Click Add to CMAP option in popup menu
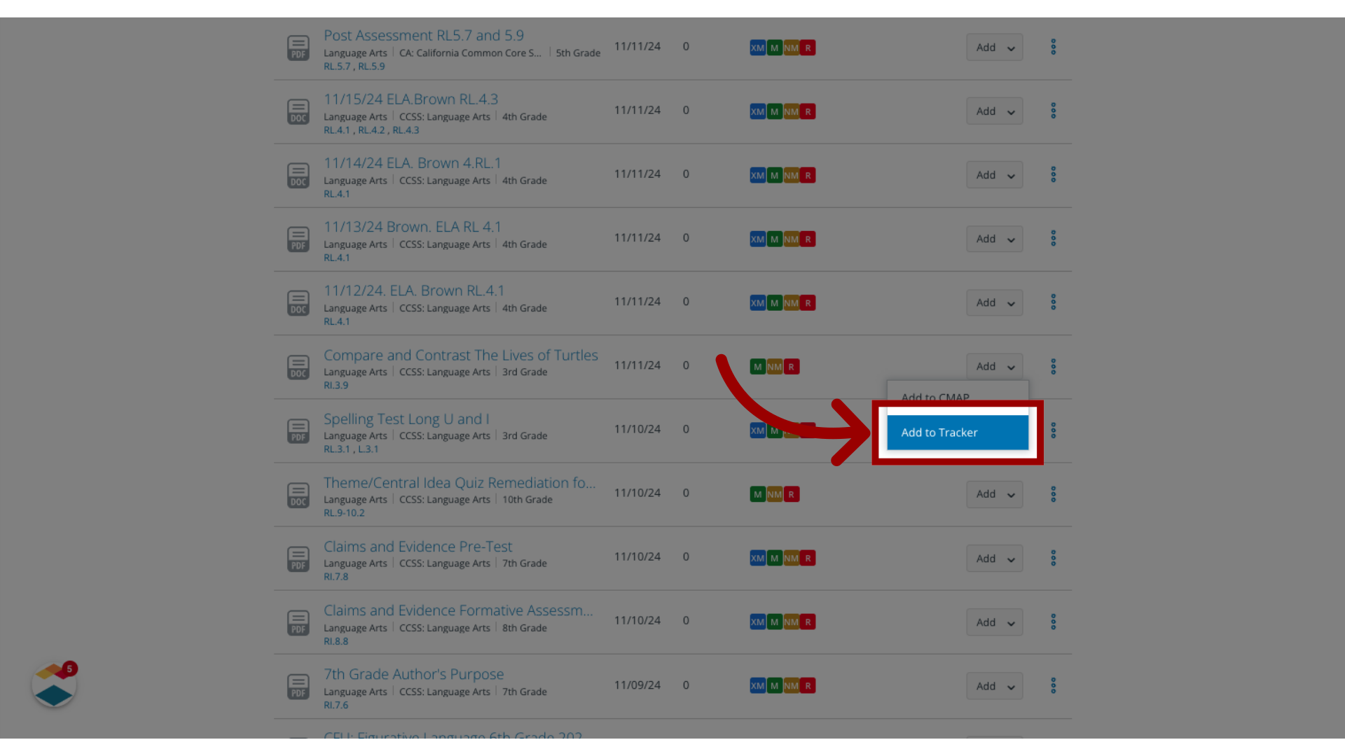 tap(936, 397)
